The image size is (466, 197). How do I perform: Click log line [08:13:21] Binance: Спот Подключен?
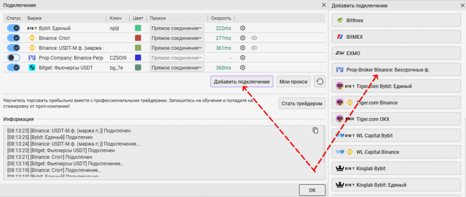point(50,157)
